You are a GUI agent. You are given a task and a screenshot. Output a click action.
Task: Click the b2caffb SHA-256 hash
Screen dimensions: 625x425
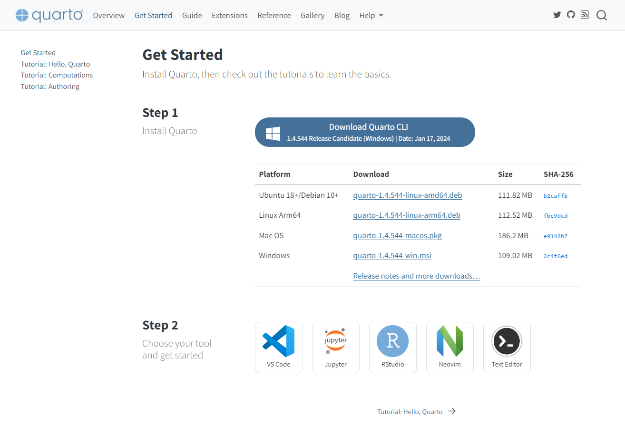pos(556,195)
